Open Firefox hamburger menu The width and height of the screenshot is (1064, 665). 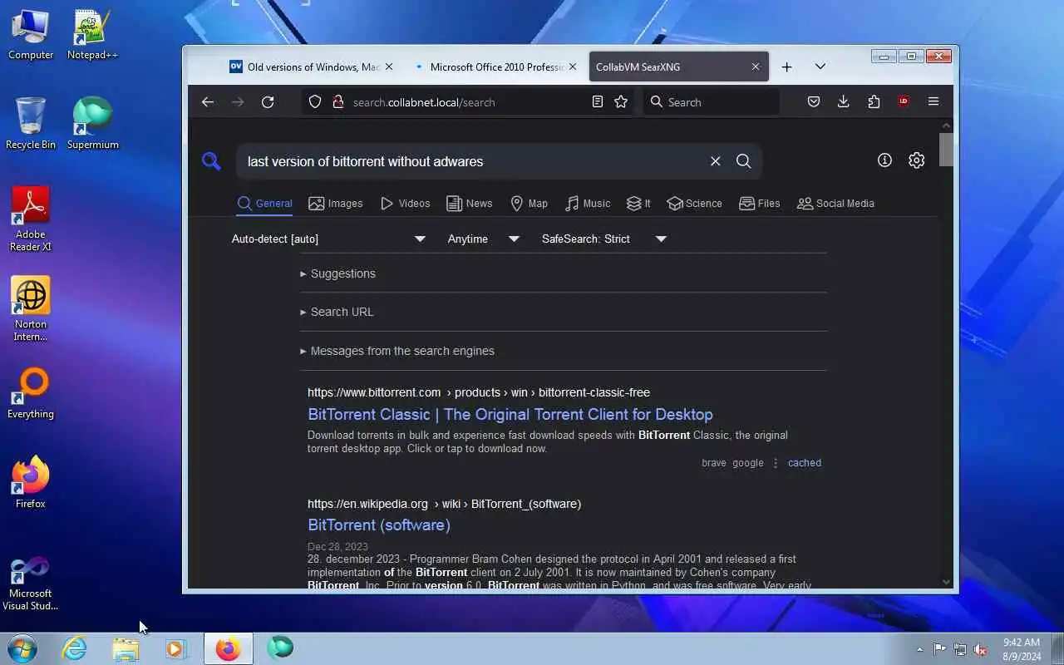933,102
